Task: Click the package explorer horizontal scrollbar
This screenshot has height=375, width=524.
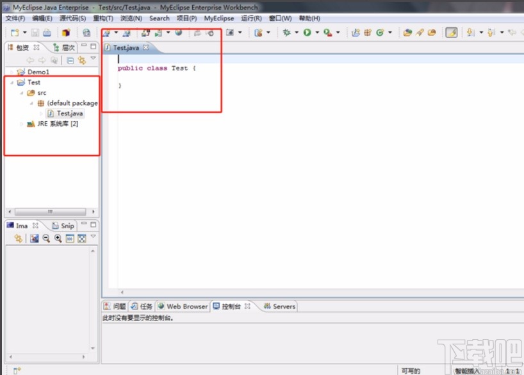Action: point(51,212)
